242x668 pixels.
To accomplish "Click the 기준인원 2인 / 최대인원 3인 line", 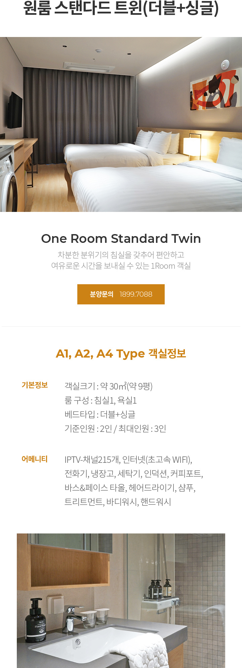I will click(x=115, y=429).
